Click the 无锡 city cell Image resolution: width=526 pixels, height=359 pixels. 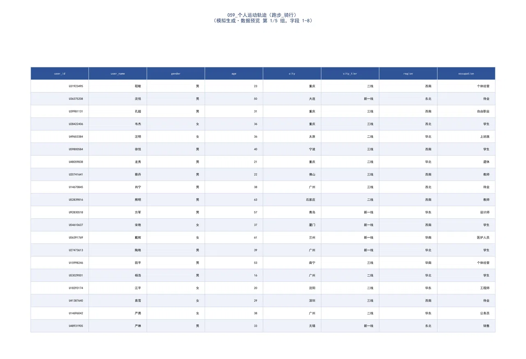[x=292, y=326]
